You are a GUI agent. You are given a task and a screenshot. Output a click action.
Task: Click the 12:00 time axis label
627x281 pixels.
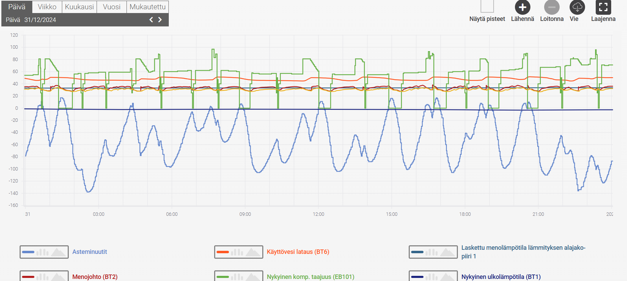point(318,214)
